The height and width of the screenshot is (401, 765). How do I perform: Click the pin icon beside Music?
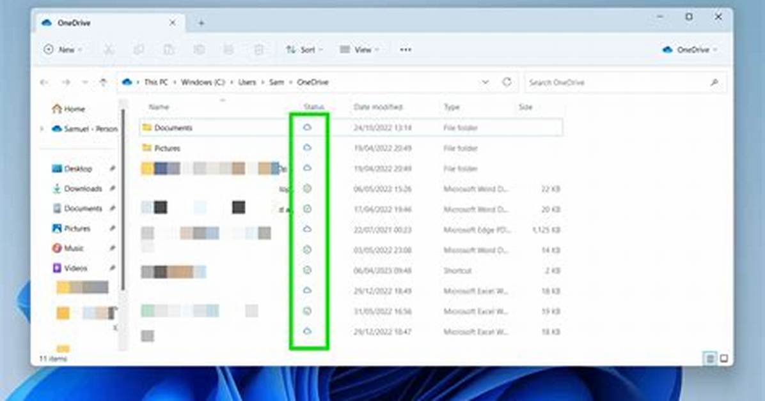(x=112, y=248)
